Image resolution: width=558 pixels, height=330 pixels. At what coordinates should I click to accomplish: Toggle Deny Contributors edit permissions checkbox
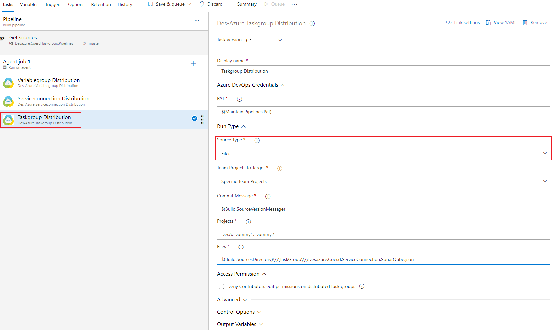[x=221, y=286]
